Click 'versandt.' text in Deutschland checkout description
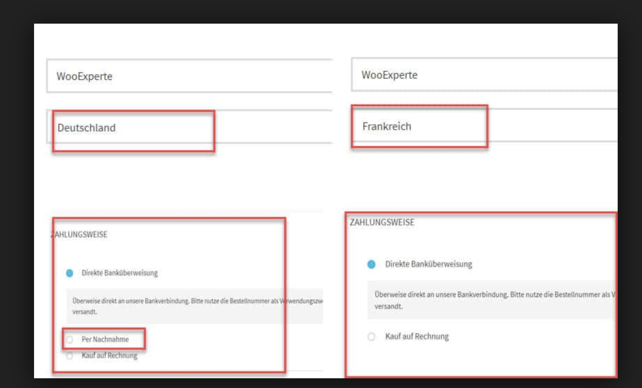The height and width of the screenshot is (388, 642). coord(84,312)
